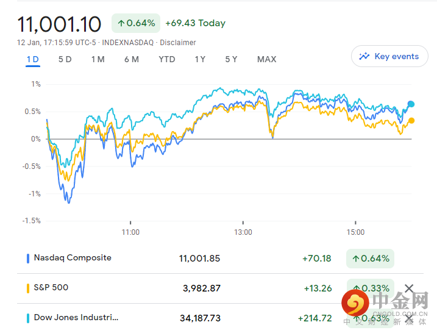The height and width of the screenshot is (333, 437).
Task: Open the Disclaimer link
Action: (178, 43)
